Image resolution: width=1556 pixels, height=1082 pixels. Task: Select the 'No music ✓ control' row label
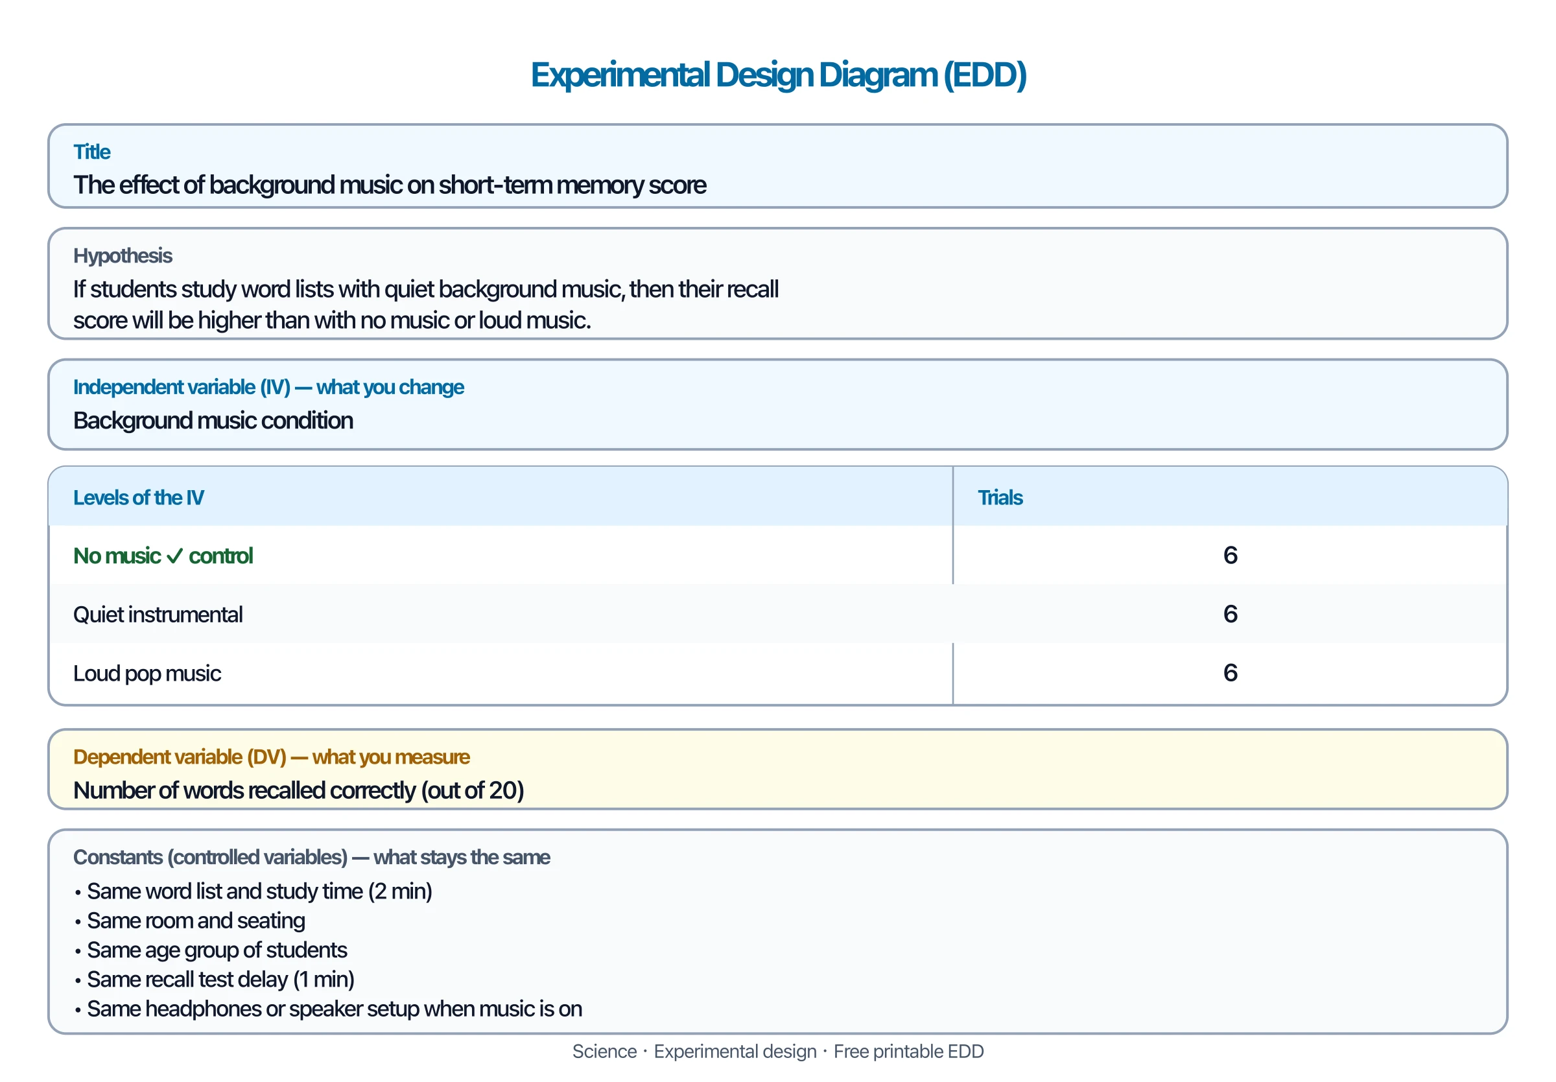pyautogui.click(x=163, y=556)
